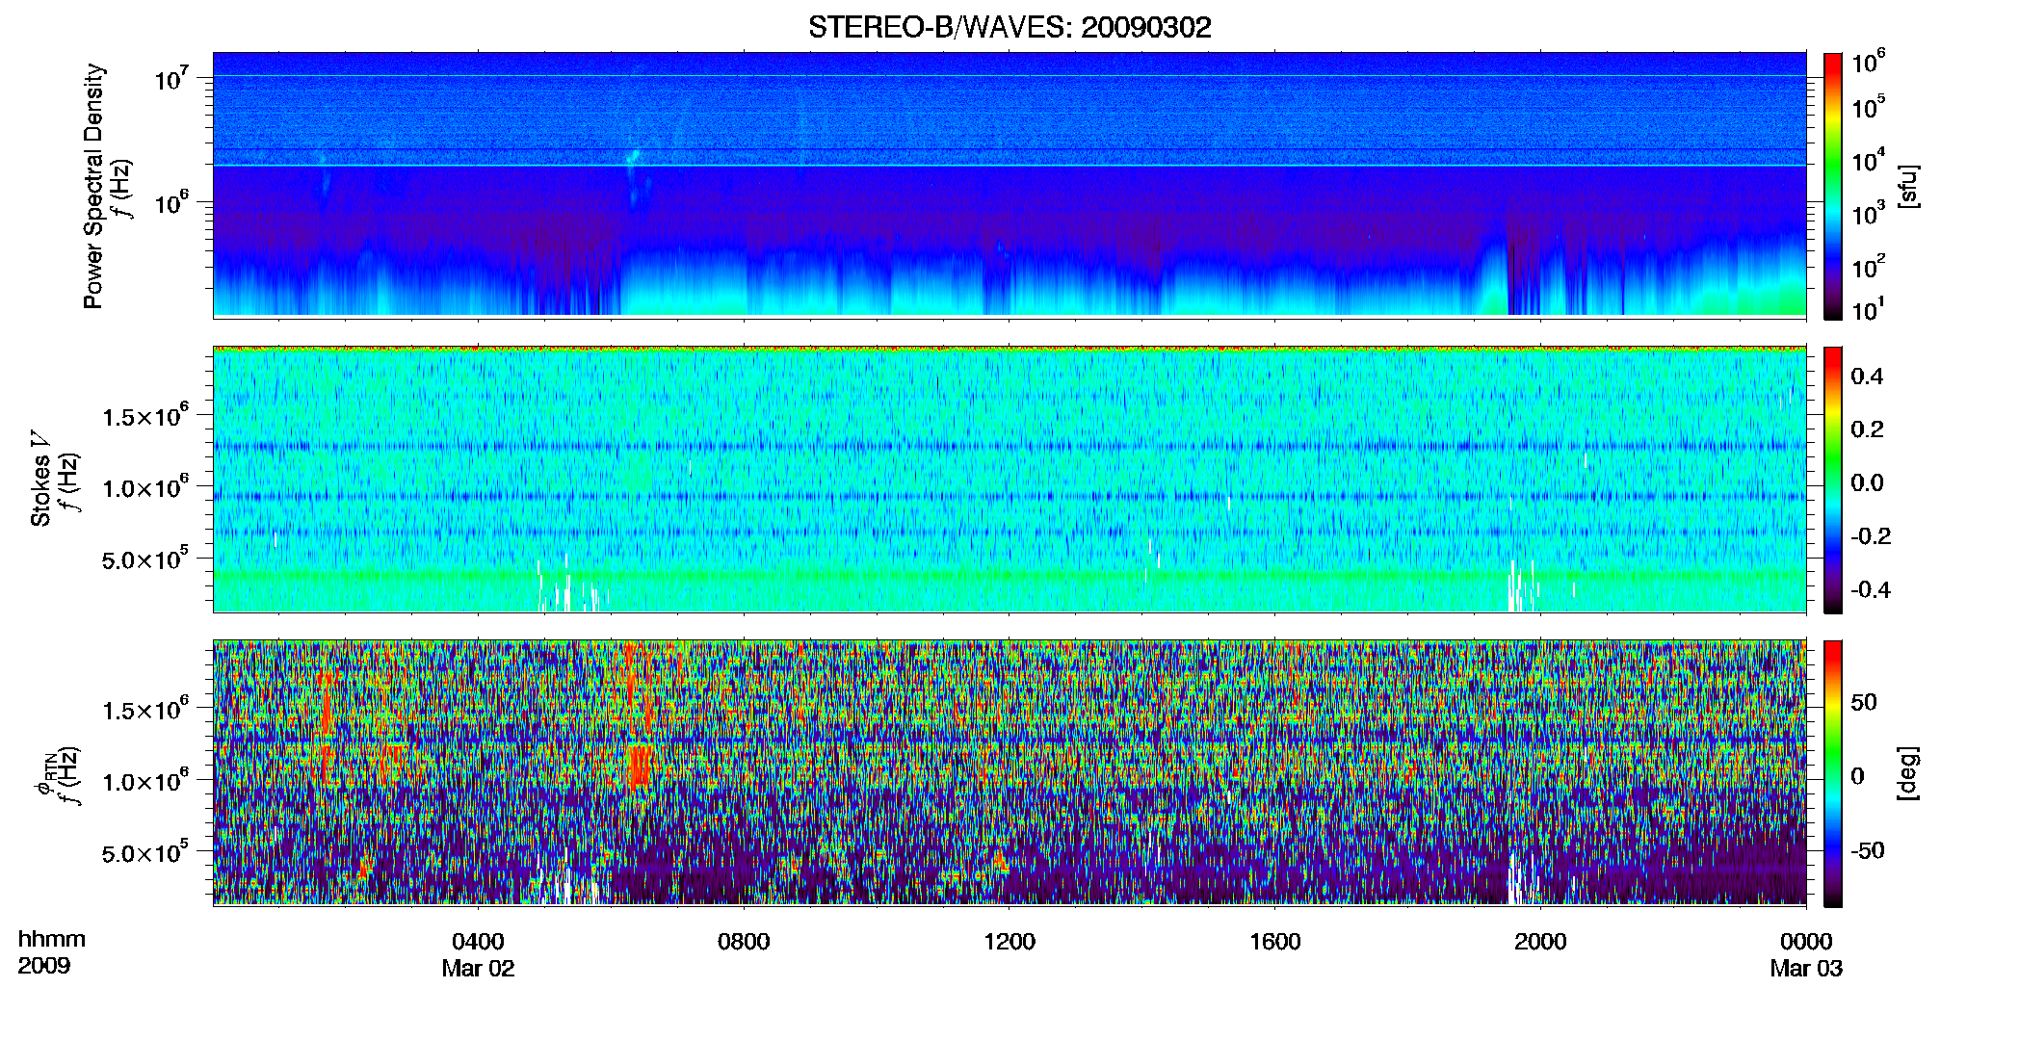Click the top spectrogram panel

[1009, 184]
